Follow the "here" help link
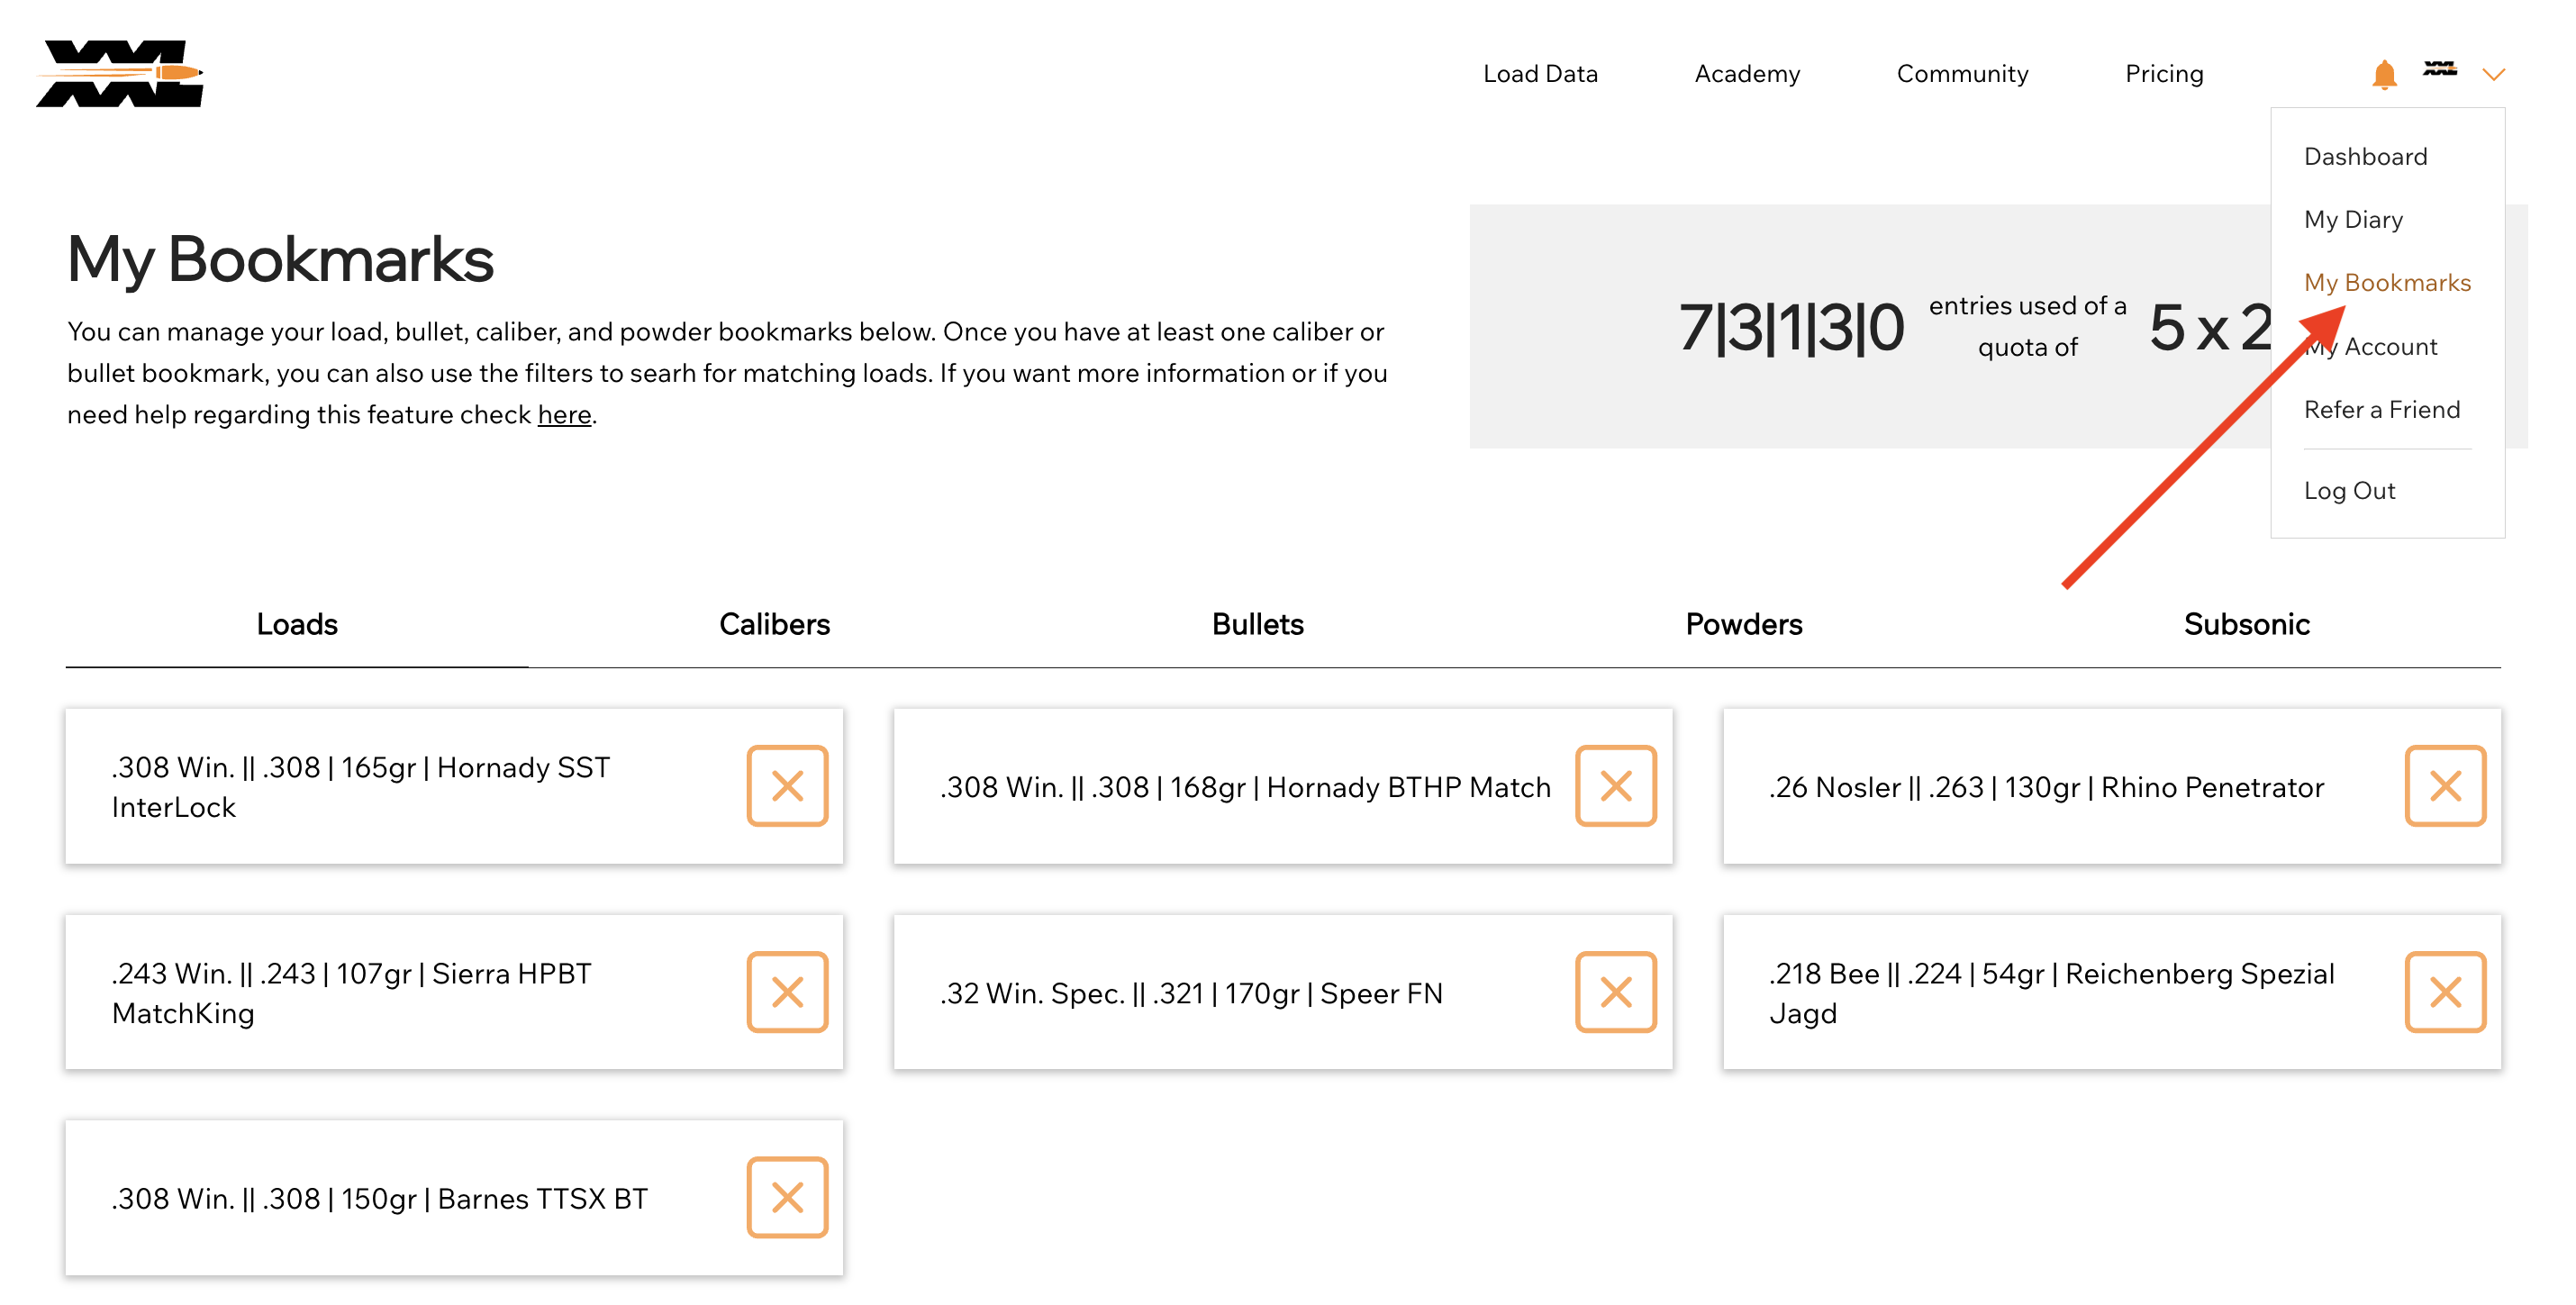The image size is (2576, 1305). pyautogui.click(x=564, y=414)
